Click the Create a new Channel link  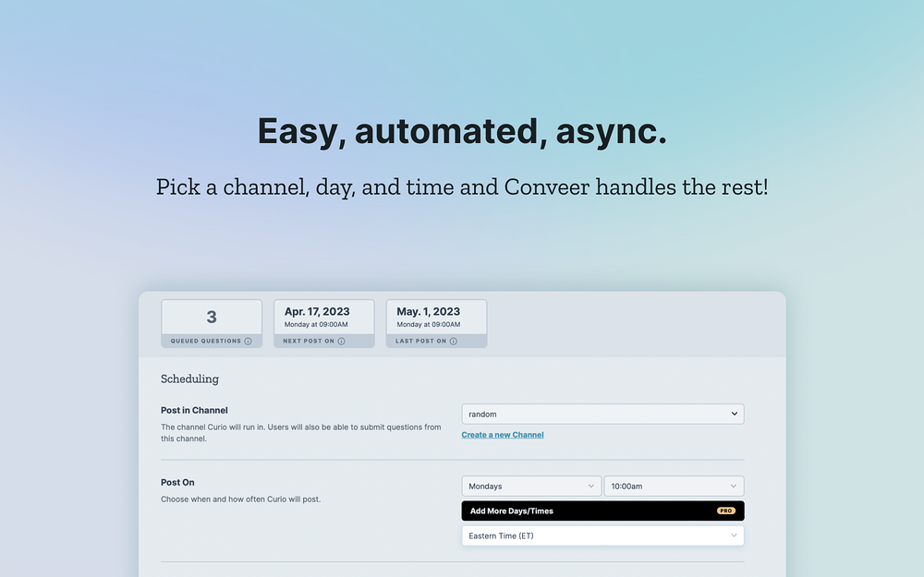click(503, 435)
